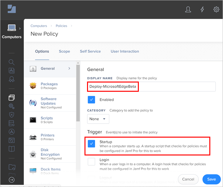Open configuration profiles gears sidebar icon
Viewport: 223px width, 187px height.
(x=11, y=106)
